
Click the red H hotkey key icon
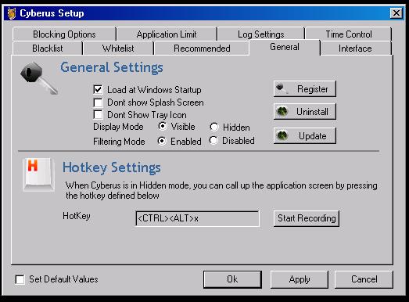pos(38,174)
